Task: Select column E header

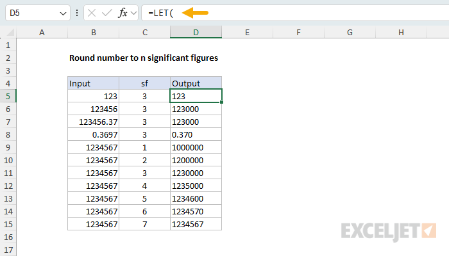Action: click(248, 32)
